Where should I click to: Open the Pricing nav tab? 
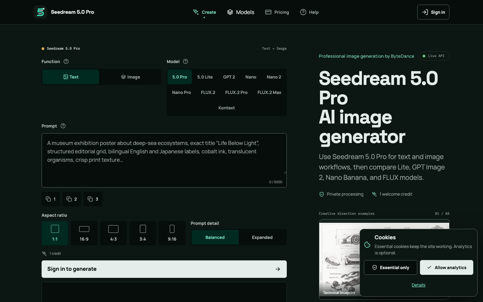click(277, 12)
